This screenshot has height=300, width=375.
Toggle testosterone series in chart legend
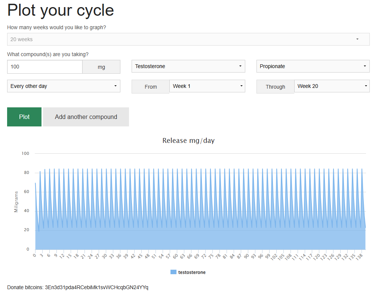click(x=191, y=272)
